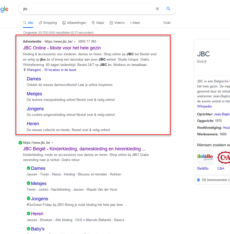Screen dimensions: 230x234
Task: Open '10 locaties in de buurt' link
Action: pyautogui.click(x=60, y=70)
